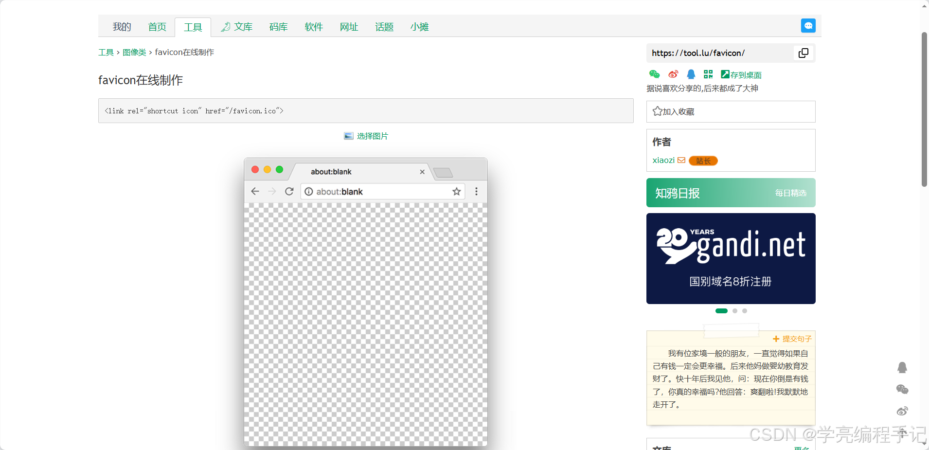Click 选择图片 to choose an image

point(366,136)
